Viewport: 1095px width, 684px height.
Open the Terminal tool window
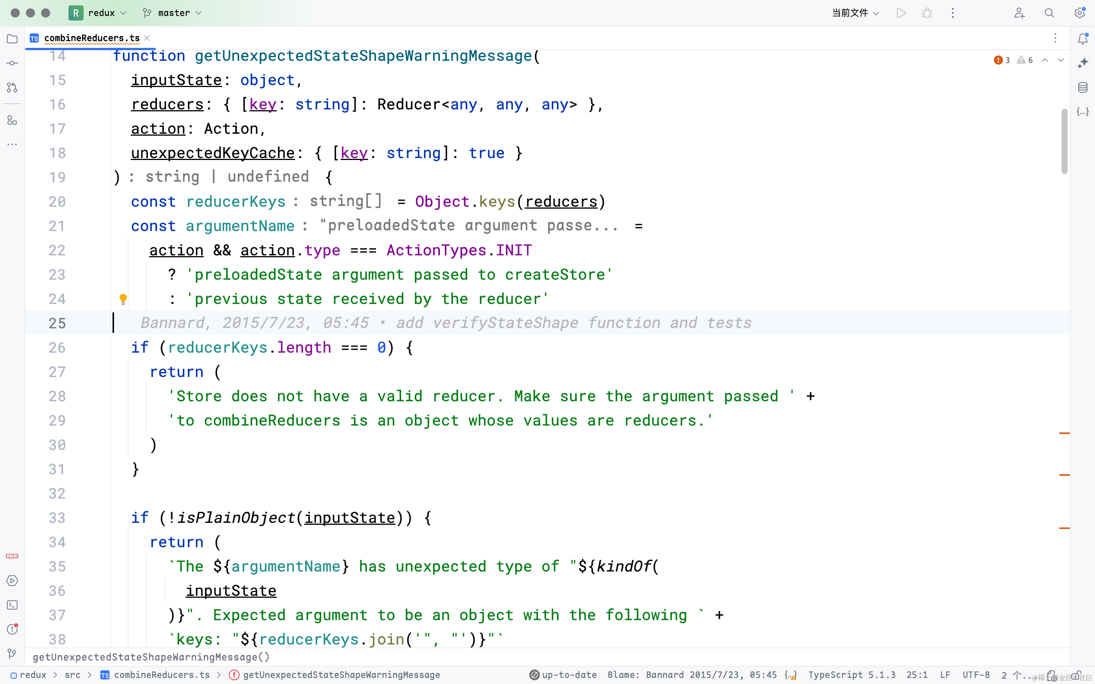point(12,605)
